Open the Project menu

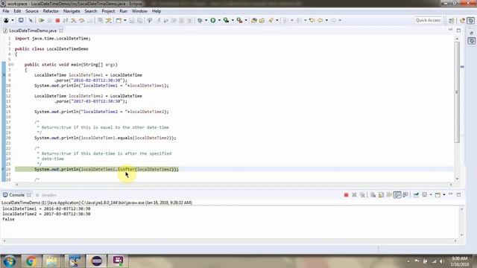(x=108, y=11)
